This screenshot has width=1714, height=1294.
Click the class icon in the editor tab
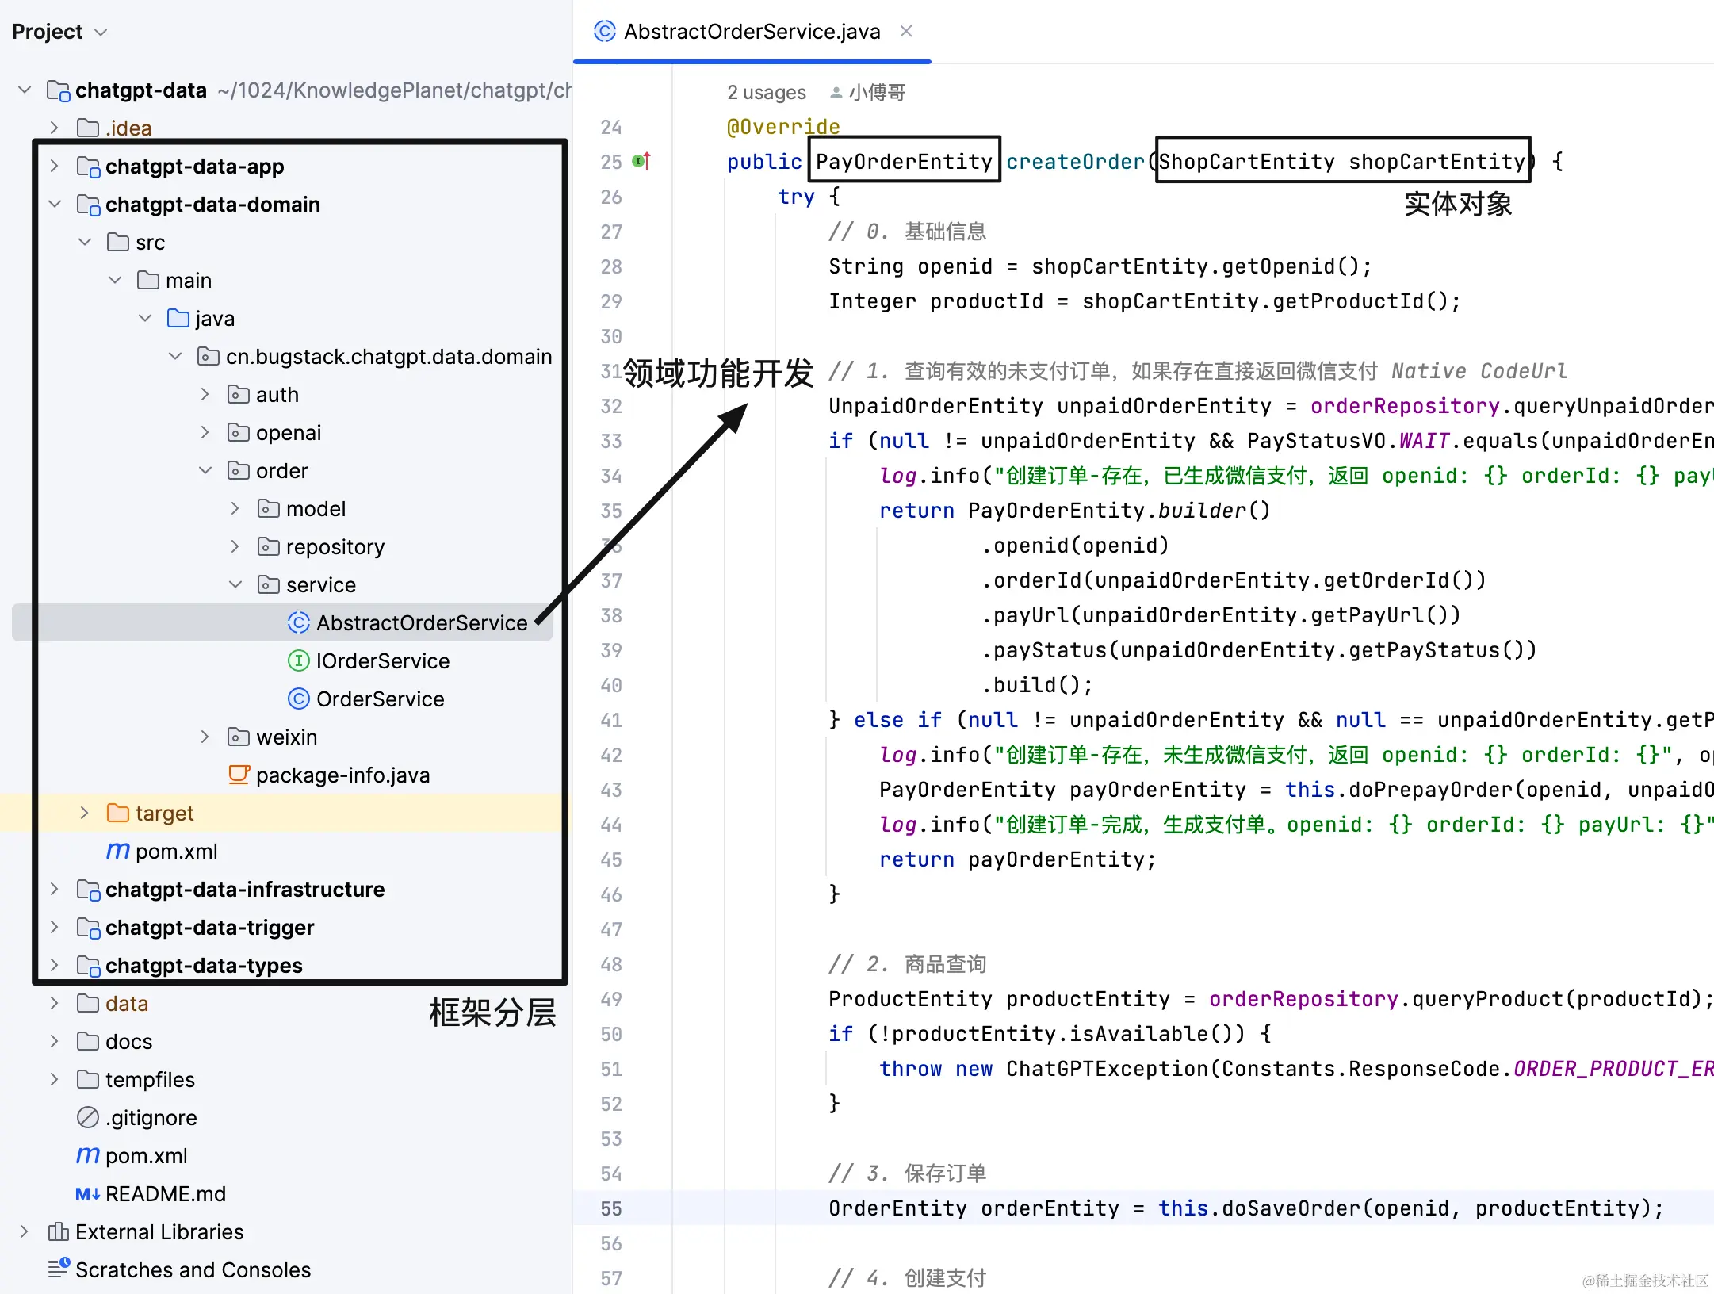604,31
